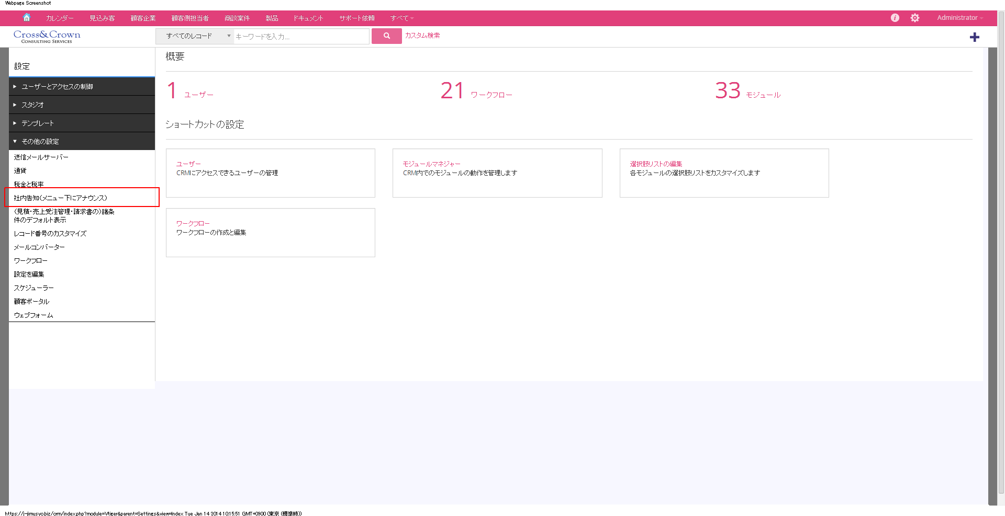Screen dimensions: 1005x516
Task: Click the plus icon to create a record
Action: click(975, 37)
